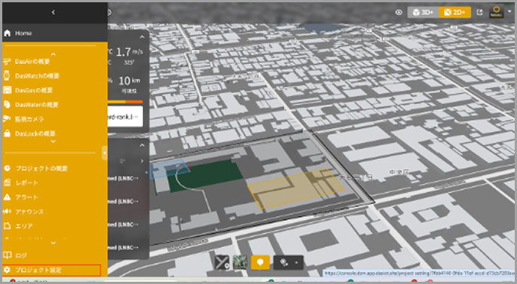
Task: Select the road map base layer
Action: [x=222, y=263]
